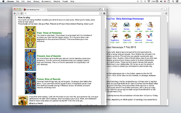Open battery status menu
The image size is (181, 113).
(155, 1)
